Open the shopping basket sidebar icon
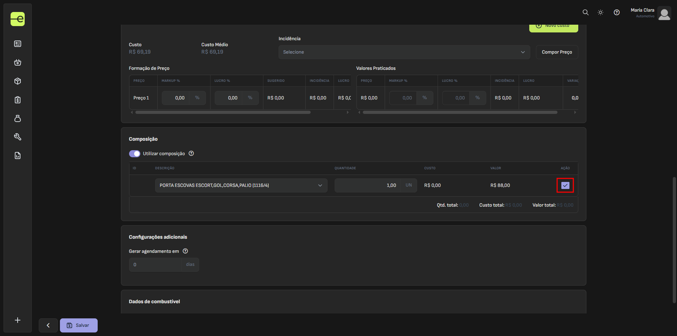Viewport: 677px width, 336px height. [18, 62]
